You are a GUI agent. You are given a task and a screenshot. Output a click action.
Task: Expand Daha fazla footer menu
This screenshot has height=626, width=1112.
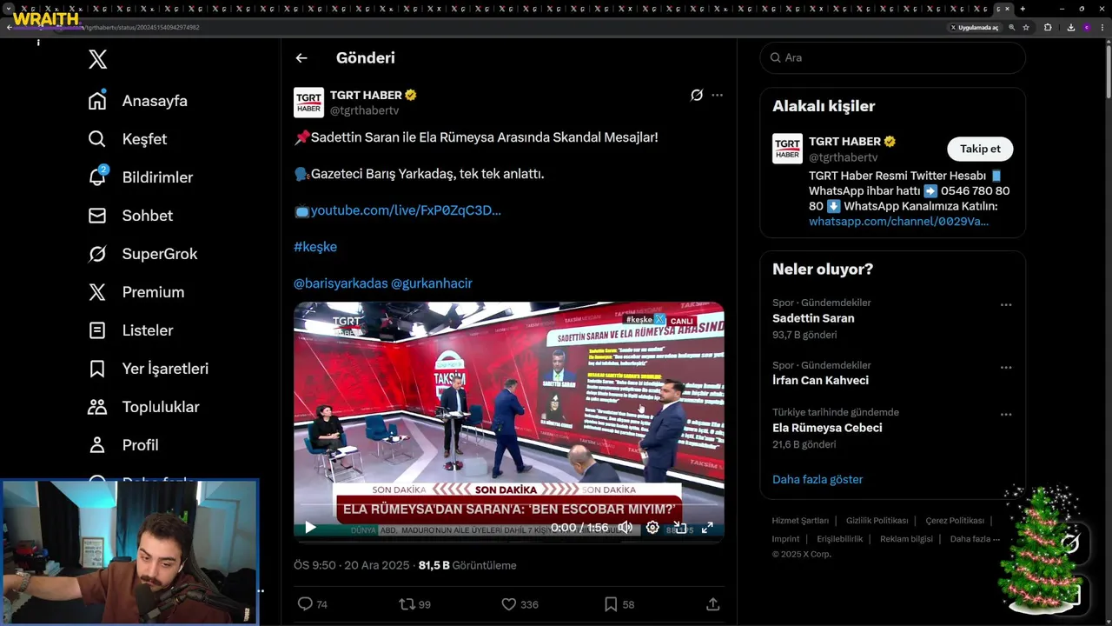[975, 539]
